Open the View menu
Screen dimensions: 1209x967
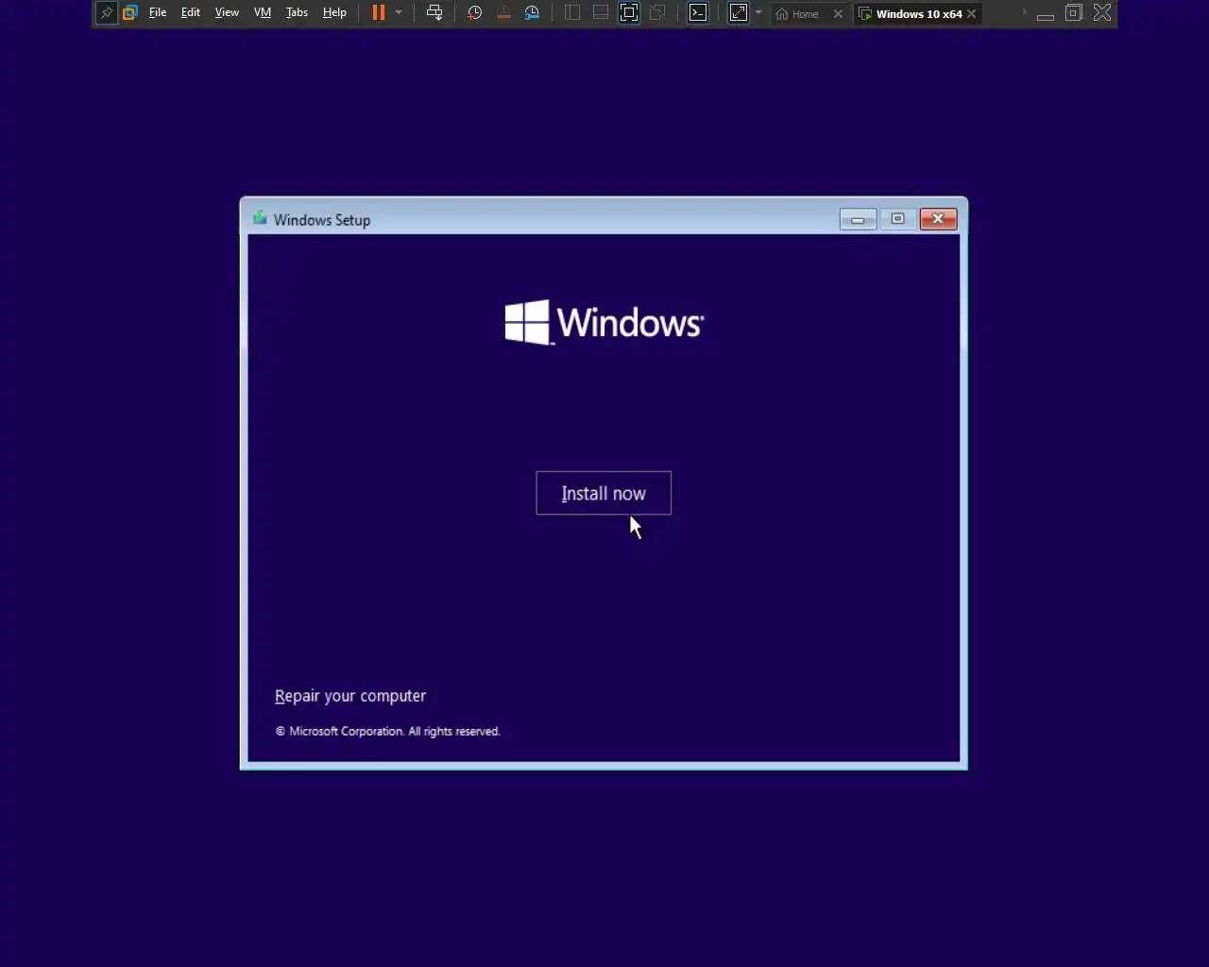coord(227,13)
